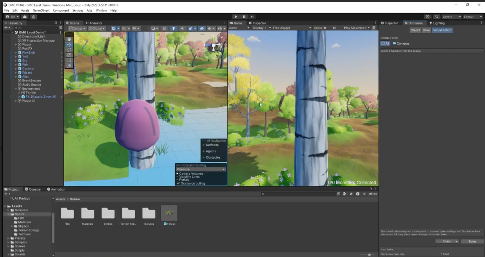This screenshot has height=257, width=485.
Task: Click the Step frame button
Action: pos(252,17)
